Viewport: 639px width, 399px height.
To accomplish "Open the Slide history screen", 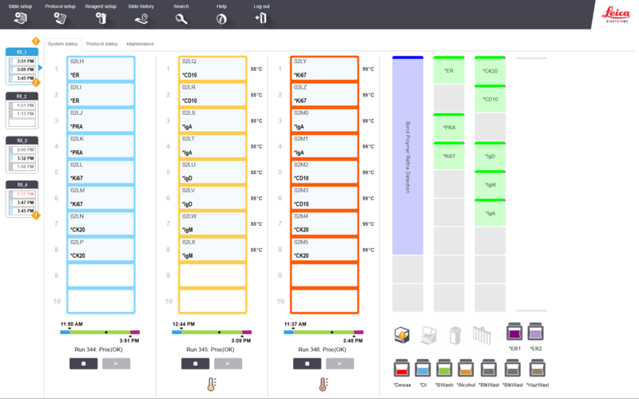I will point(141,18).
